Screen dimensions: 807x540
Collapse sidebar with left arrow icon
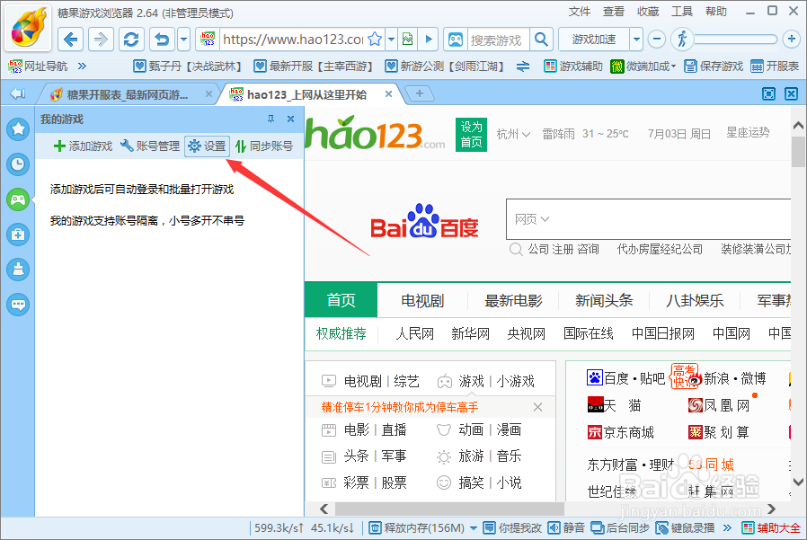click(17, 93)
